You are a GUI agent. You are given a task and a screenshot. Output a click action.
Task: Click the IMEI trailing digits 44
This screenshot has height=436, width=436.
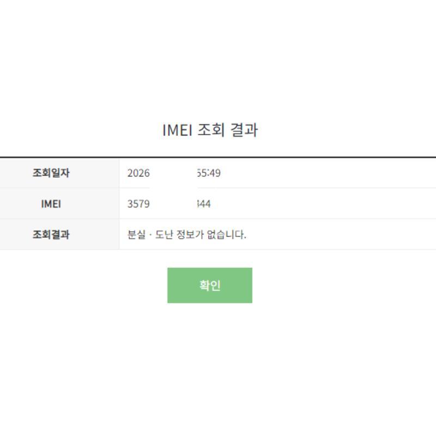tap(204, 204)
